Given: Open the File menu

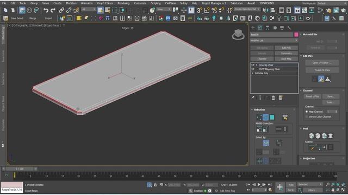Looking at the screenshot, I should pos(4,3).
